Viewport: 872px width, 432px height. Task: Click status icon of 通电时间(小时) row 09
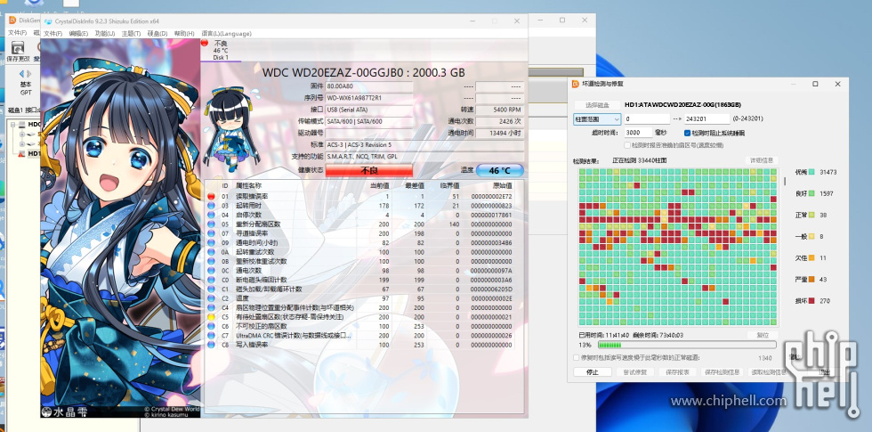pos(211,242)
